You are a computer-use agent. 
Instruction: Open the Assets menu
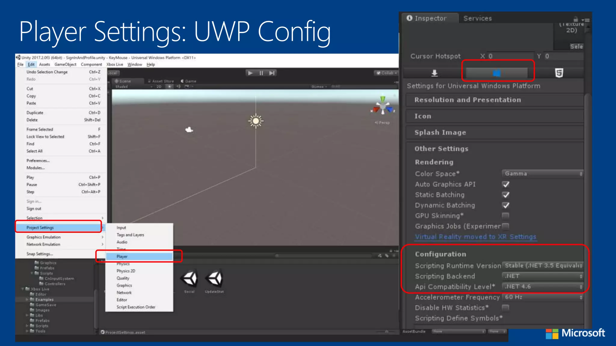tap(45, 65)
